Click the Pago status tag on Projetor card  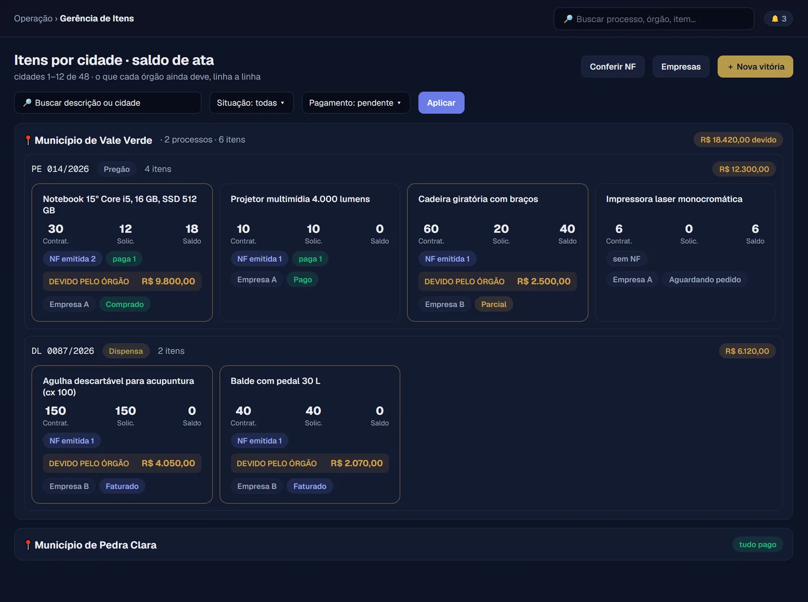tap(302, 280)
